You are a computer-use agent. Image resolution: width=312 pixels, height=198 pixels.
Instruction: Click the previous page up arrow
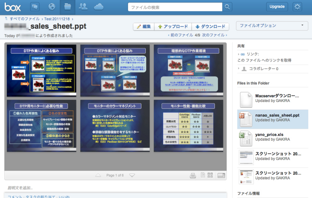98,175
